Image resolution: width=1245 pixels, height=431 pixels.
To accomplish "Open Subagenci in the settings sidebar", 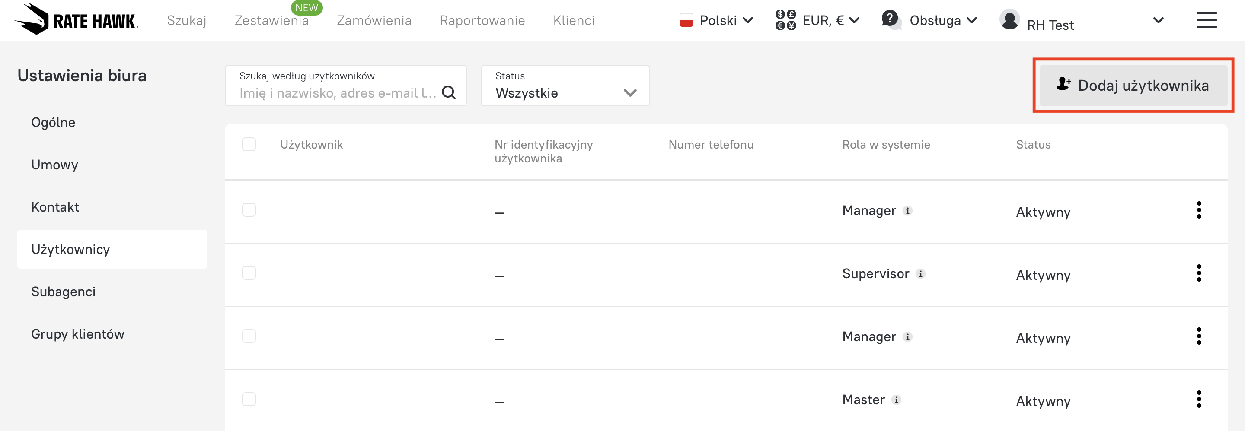I will click(x=63, y=292).
